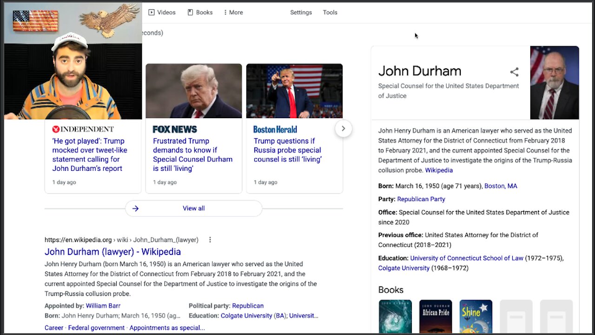Screen dimensions: 595x335
Task: Click the Boston, MA birthplace link
Action: pyautogui.click(x=501, y=186)
